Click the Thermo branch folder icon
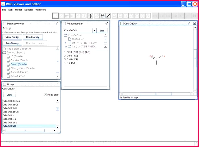The width and height of the screenshot is (199, 147). pyautogui.click(x=4, y=52)
